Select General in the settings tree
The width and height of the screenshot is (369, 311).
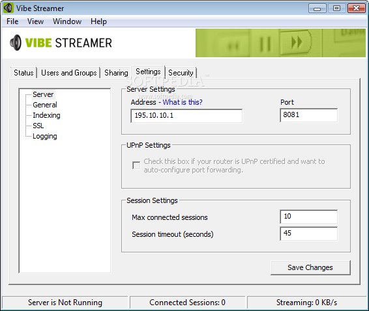point(45,105)
